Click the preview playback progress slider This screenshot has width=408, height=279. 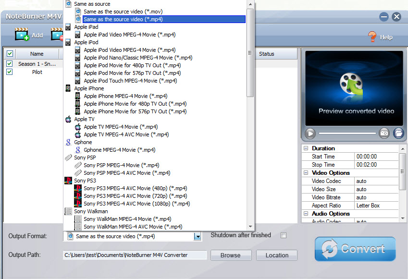click(347, 133)
